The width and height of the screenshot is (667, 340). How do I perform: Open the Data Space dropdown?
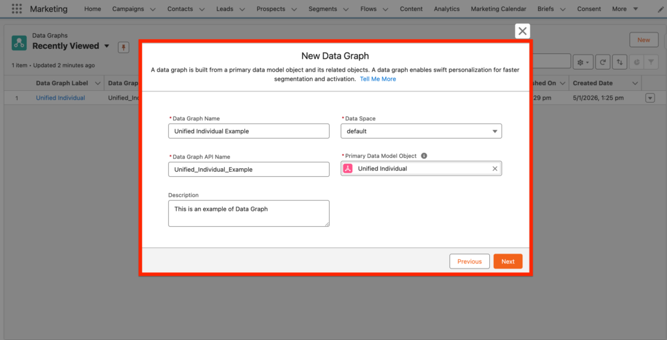coord(421,131)
